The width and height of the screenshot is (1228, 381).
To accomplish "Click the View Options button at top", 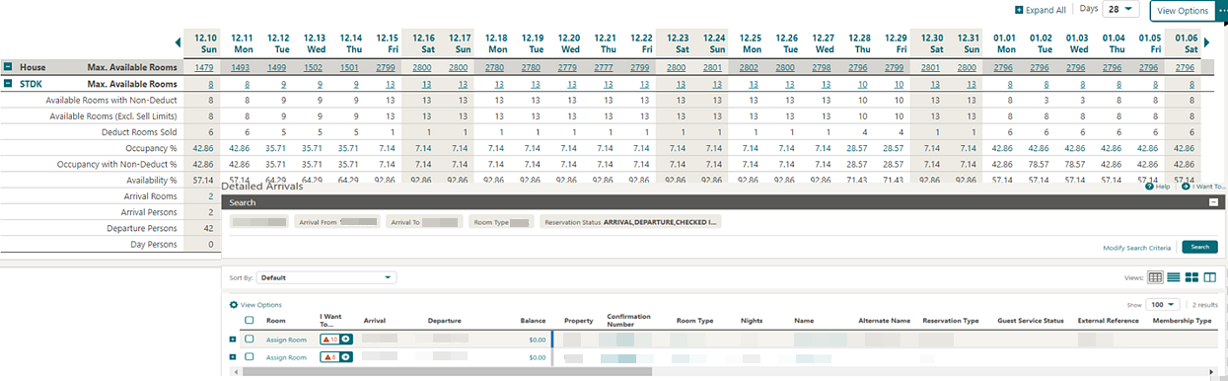I will click(x=1183, y=10).
